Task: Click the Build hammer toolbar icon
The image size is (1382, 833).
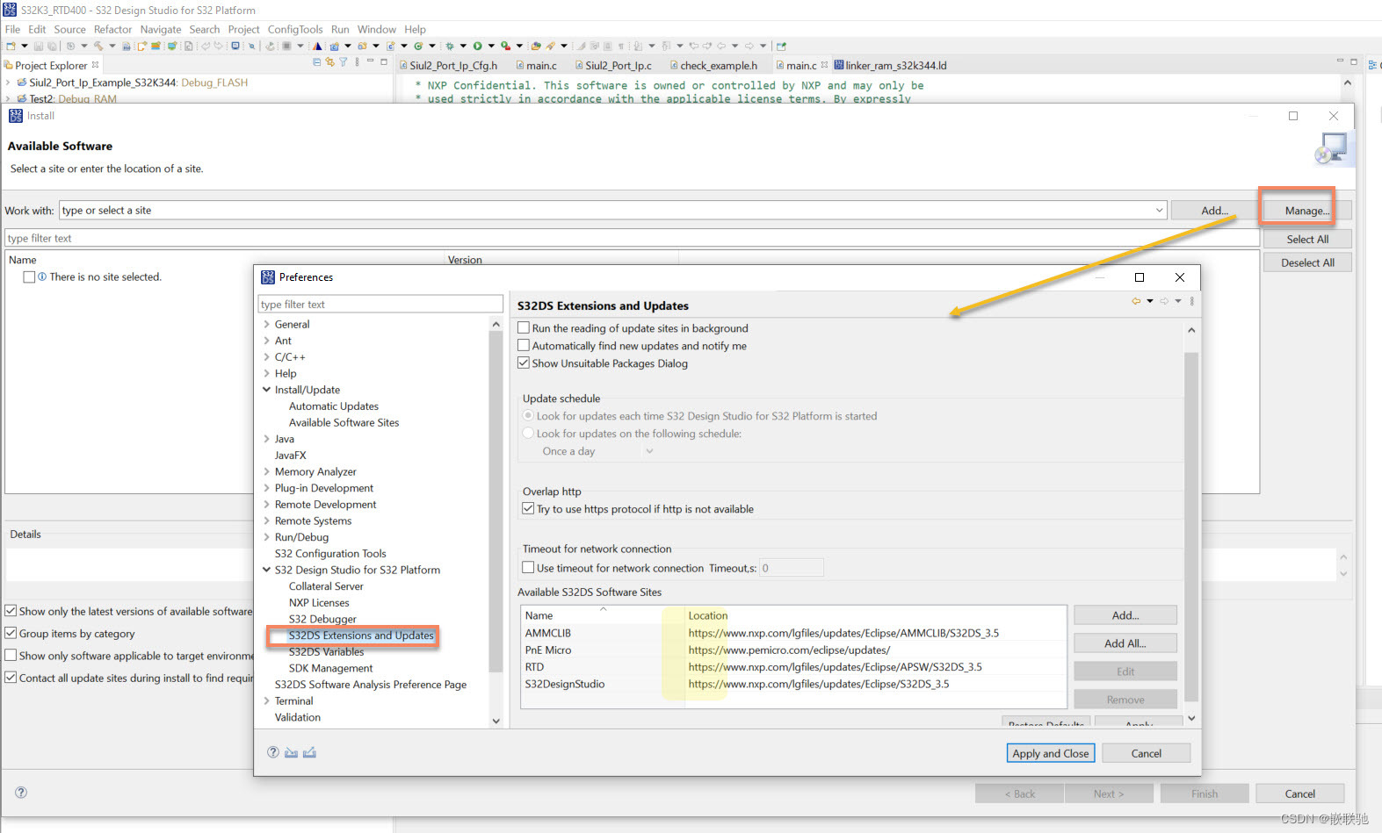Action: [x=98, y=46]
